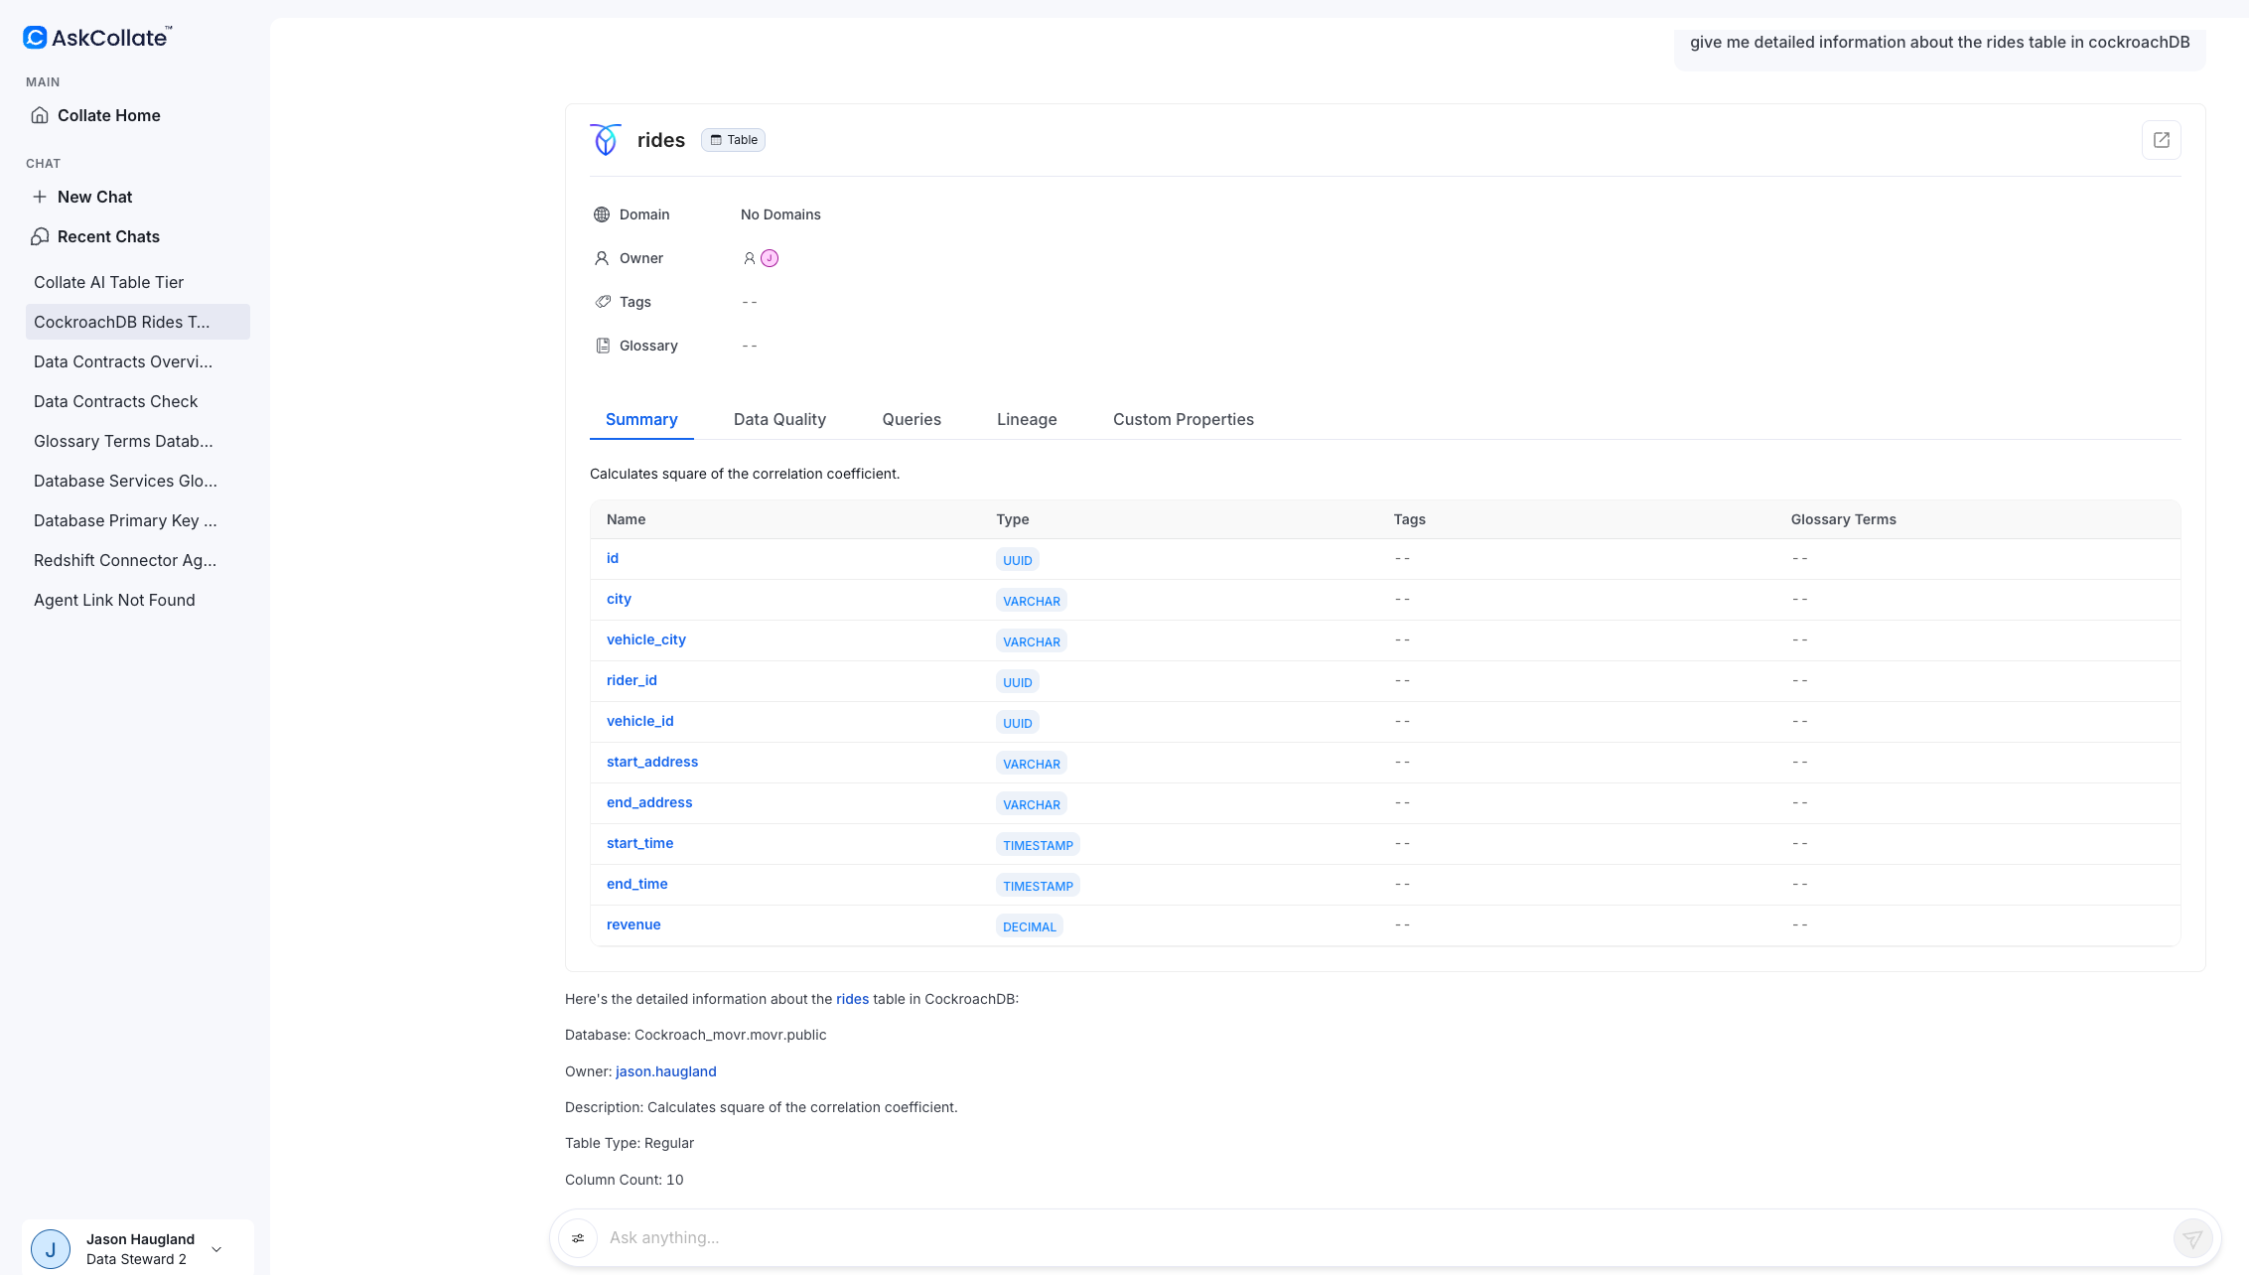Switch to the Data Quality tab

pos(779,419)
